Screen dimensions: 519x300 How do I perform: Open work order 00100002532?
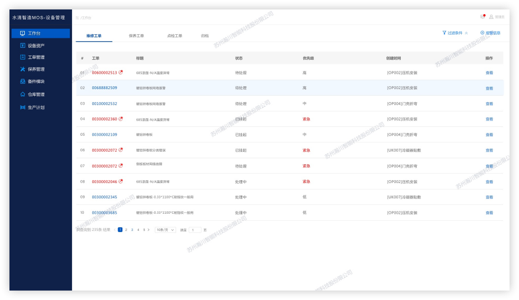(105, 103)
